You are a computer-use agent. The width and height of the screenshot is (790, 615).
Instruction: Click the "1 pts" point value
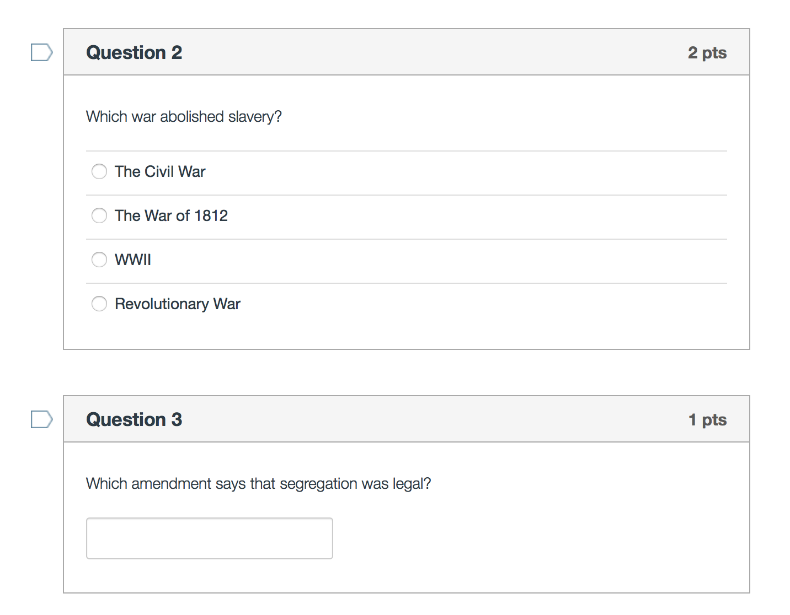coord(707,419)
